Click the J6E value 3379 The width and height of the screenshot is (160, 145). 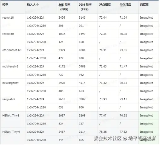point(62,50)
